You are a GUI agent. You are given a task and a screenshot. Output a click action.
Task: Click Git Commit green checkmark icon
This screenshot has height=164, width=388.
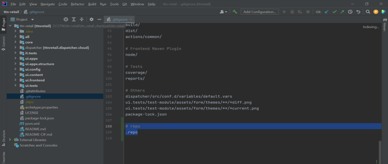334,11
